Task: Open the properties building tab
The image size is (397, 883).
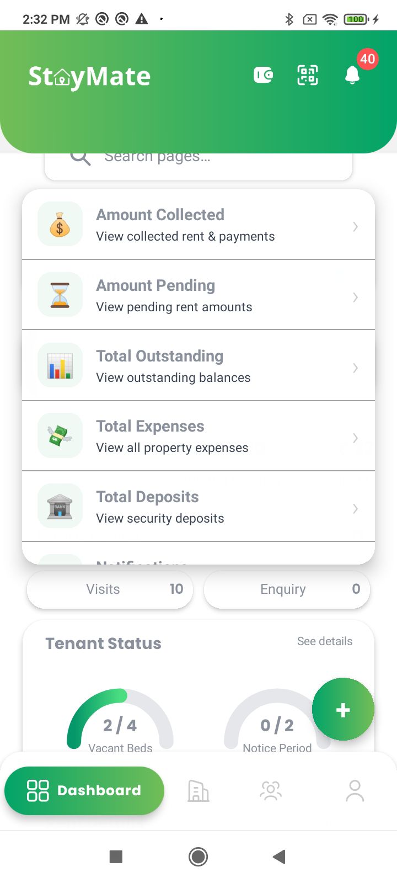Action: click(x=198, y=791)
